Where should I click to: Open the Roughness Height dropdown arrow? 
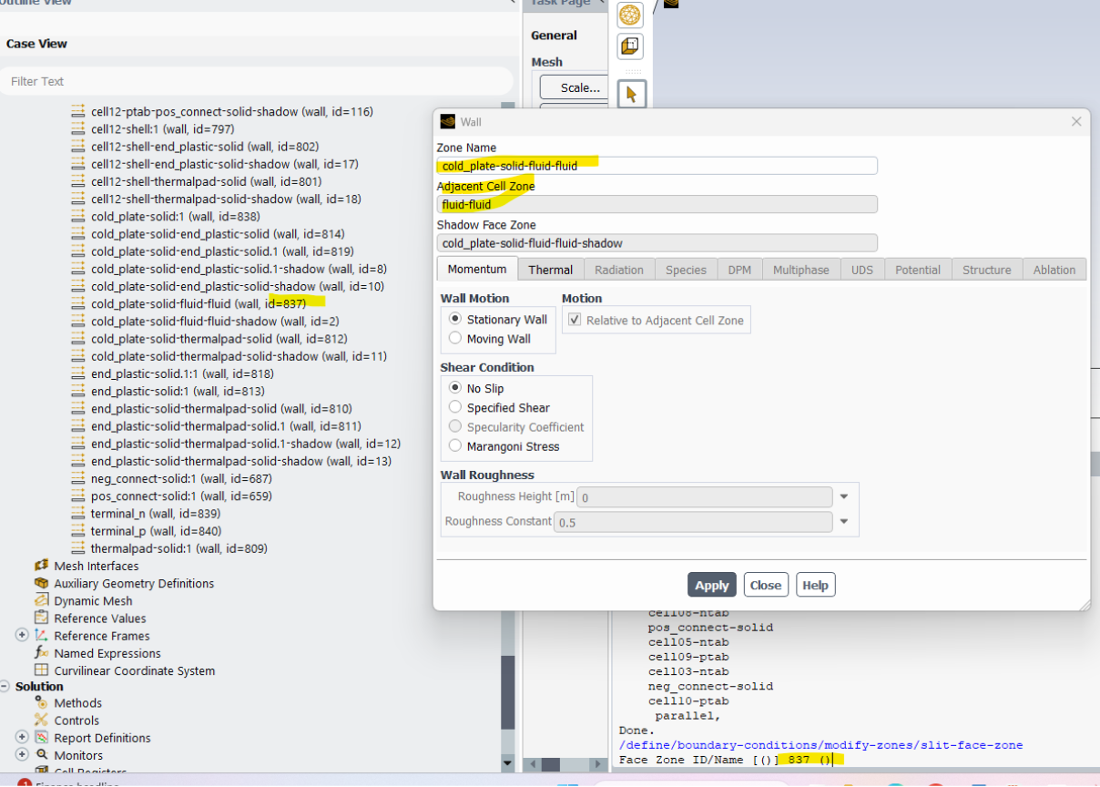coord(844,497)
